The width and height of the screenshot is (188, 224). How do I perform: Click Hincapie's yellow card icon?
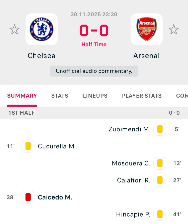point(160,214)
